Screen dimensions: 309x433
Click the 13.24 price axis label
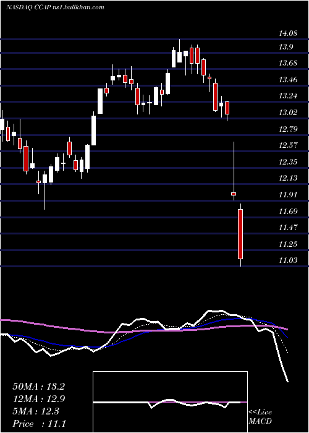289,96
